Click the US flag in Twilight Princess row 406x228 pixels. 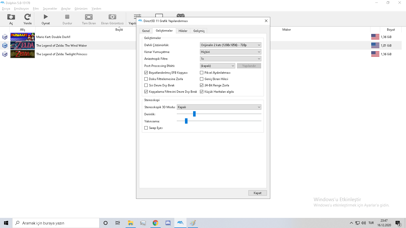(x=375, y=54)
